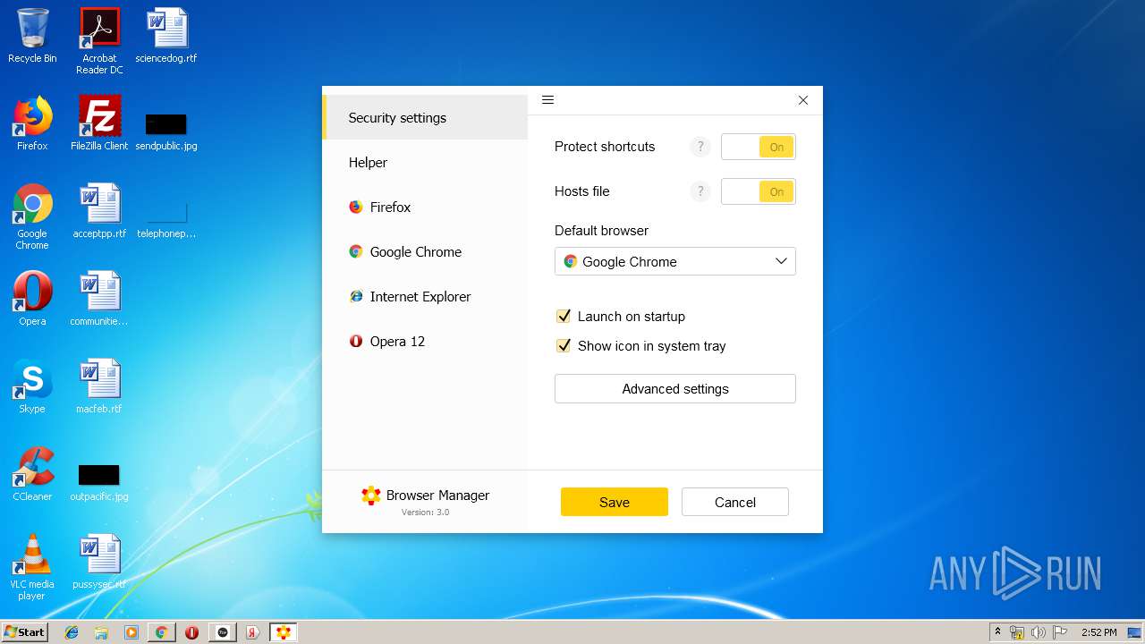Screen dimensions: 1145x644
Task: Click the Browser Manager taskbar button
Action: point(284,632)
